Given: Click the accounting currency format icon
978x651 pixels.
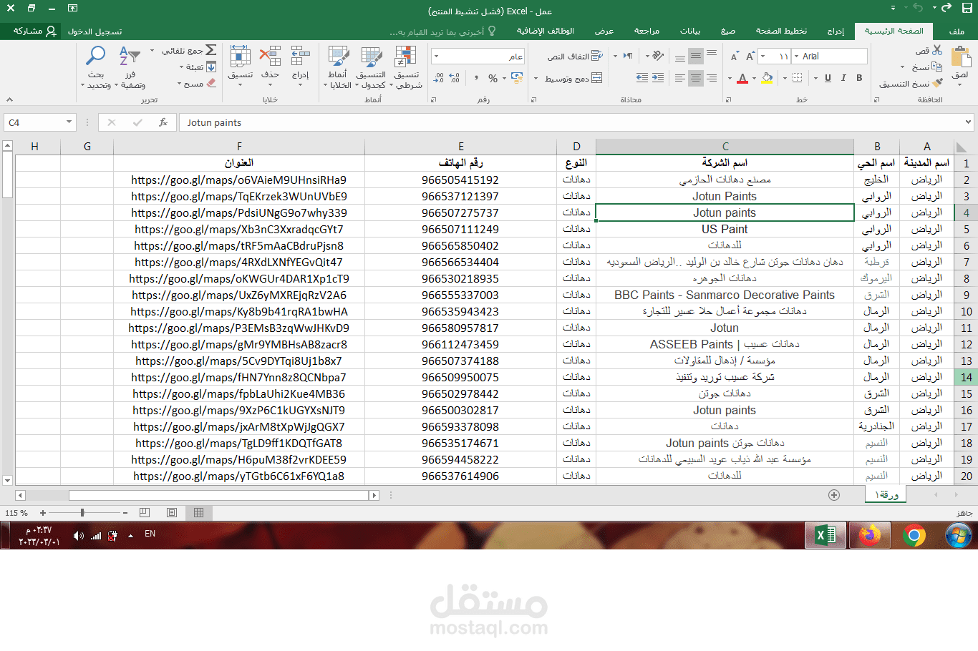Looking at the screenshot, I should [517, 78].
